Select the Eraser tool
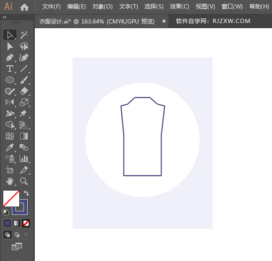Screen dimensions: 272x261 pyautogui.click(x=24, y=91)
